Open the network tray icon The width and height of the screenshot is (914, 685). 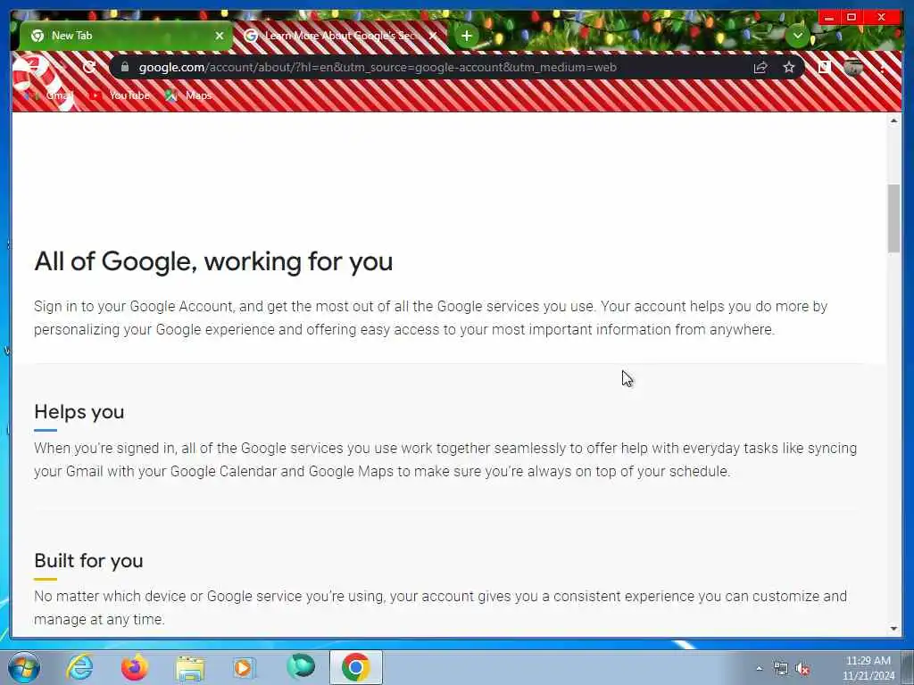(x=780, y=669)
